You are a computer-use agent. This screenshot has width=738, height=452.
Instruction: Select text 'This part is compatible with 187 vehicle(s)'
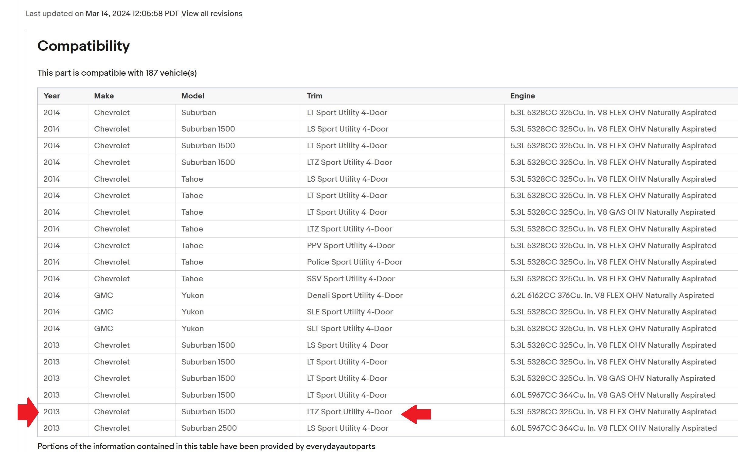(x=117, y=73)
